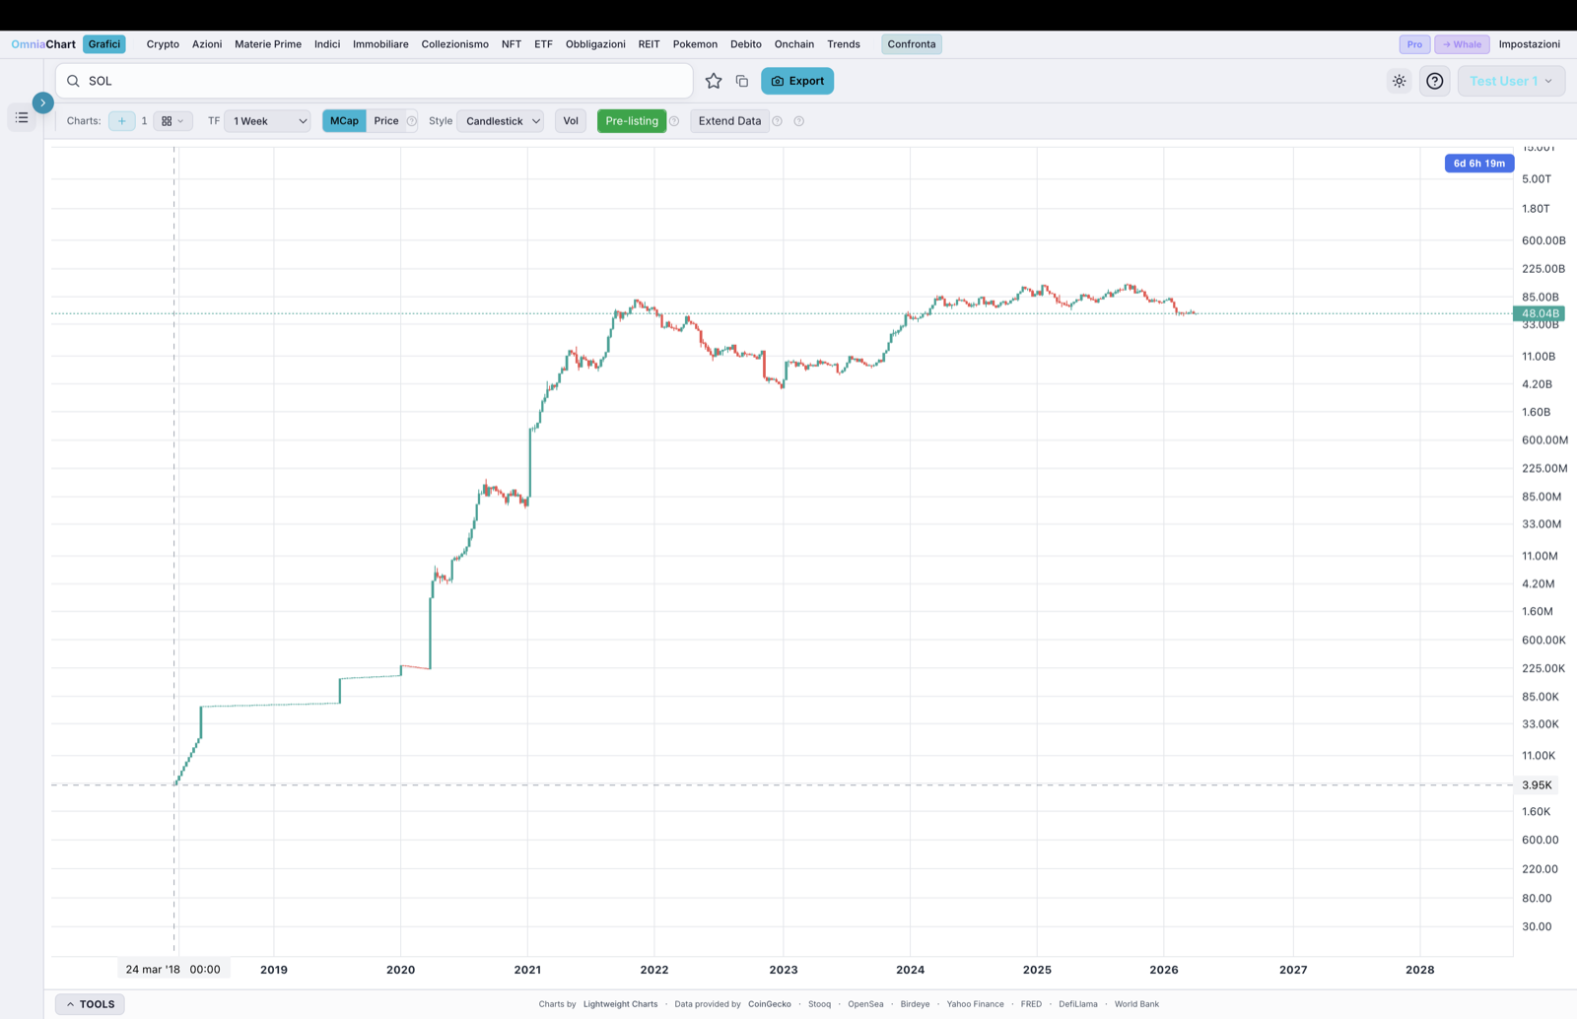This screenshot has width=1577, height=1019.
Task: Click the 48.04B current price label
Action: click(x=1540, y=313)
